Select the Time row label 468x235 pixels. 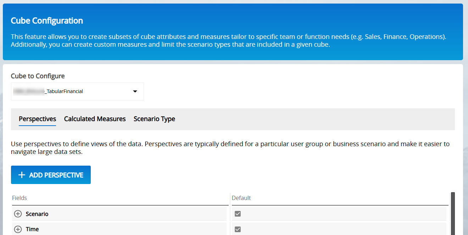tap(32, 229)
